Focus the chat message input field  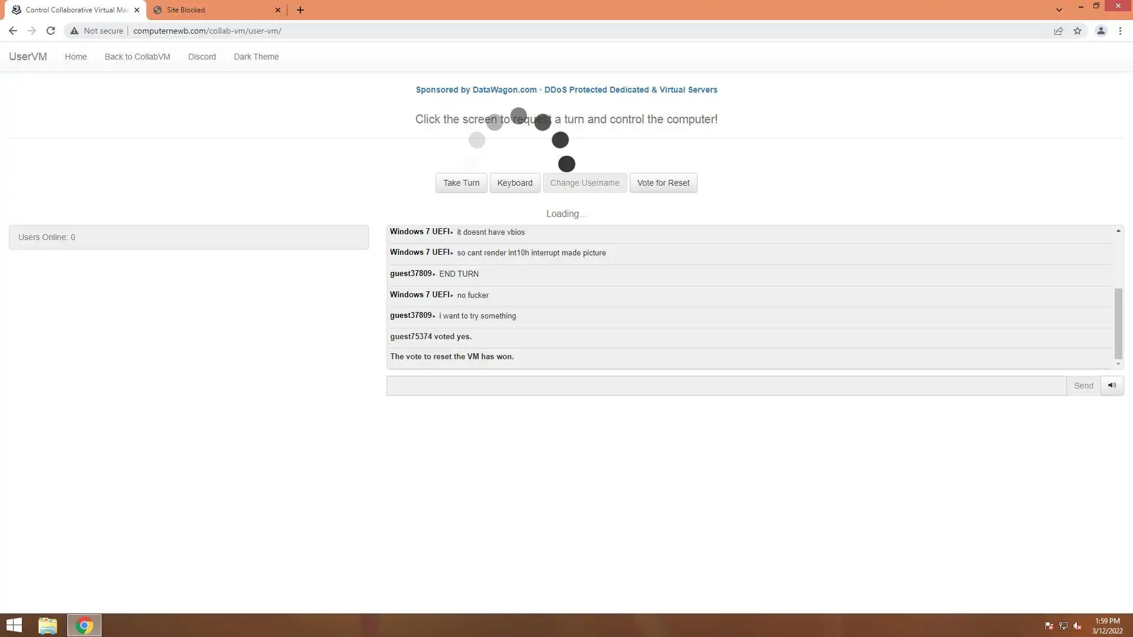(x=726, y=386)
